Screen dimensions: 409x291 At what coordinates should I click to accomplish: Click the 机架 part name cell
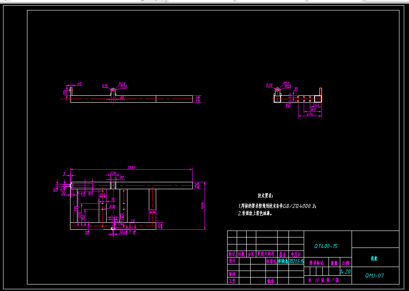(x=374, y=258)
